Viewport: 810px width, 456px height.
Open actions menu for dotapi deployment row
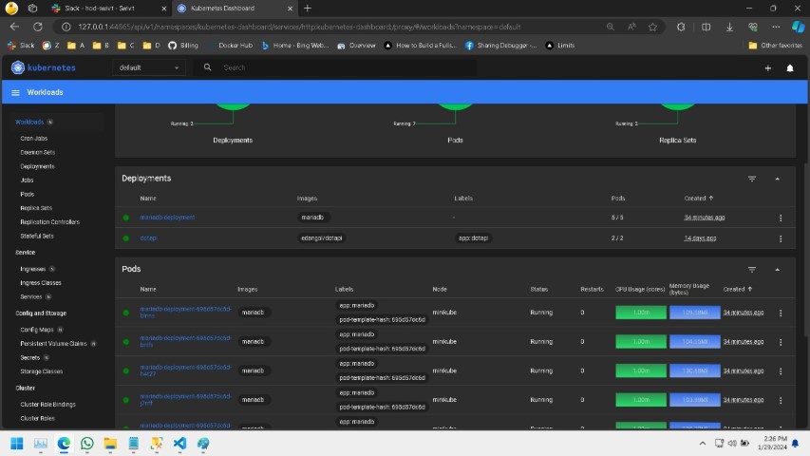tap(781, 238)
